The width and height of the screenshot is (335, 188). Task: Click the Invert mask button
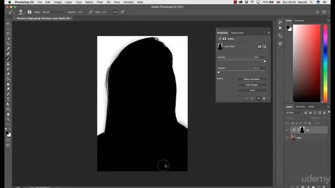[x=252, y=90]
